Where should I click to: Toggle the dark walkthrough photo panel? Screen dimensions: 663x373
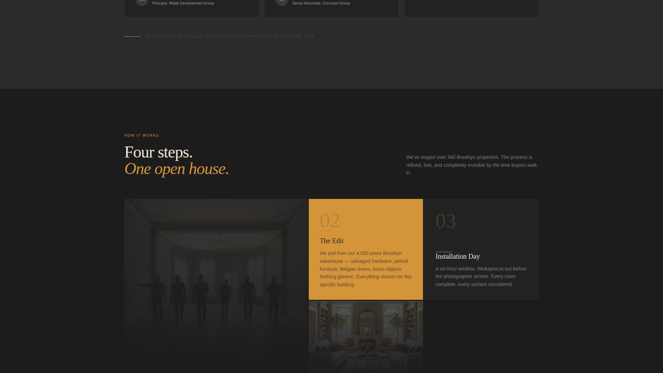coord(216,283)
